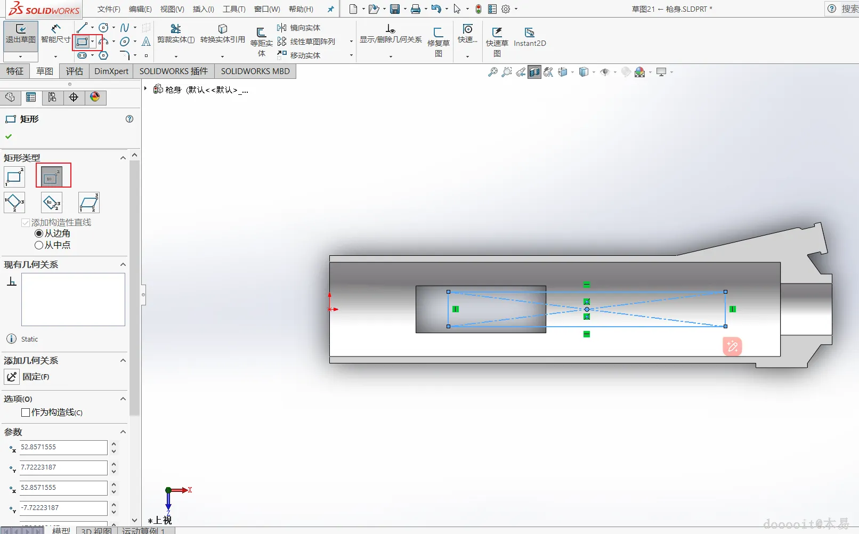Open the appearance color wheel tab

[95, 97]
